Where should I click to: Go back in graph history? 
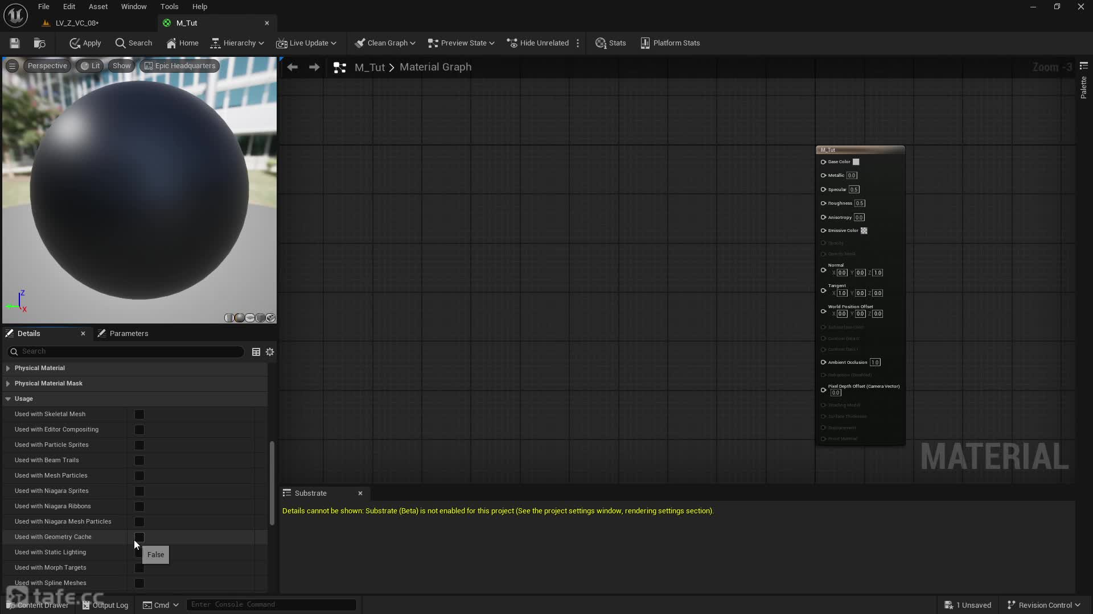coord(293,67)
